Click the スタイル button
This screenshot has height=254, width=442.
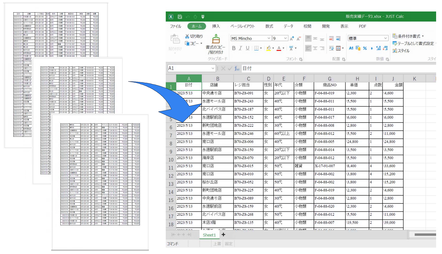pyautogui.click(x=401, y=51)
